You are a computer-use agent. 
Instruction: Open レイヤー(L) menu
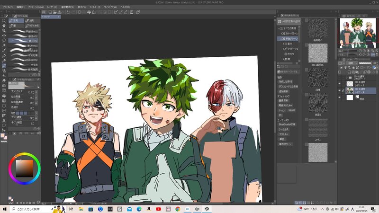(52, 7)
